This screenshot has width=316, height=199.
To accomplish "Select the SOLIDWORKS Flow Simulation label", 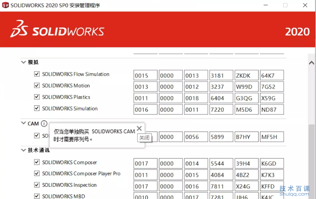I will [x=76, y=74].
